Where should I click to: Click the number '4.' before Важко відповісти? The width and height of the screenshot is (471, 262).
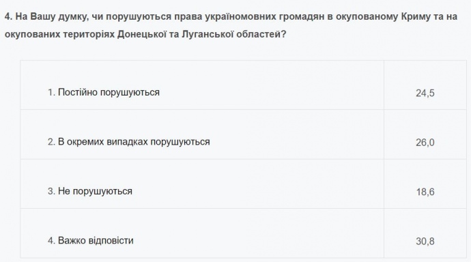[51, 240]
